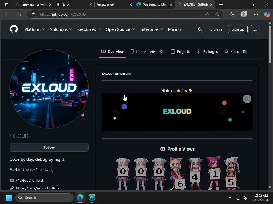The width and height of the screenshot is (273, 204).
Task: View site information lock icon
Action: point(34,14)
